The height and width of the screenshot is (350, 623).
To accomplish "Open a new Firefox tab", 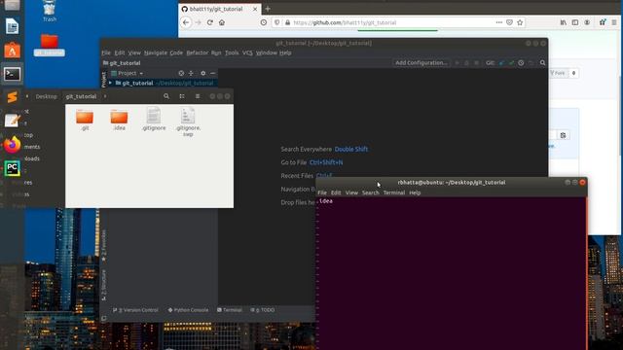I will (x=268, y=9).
